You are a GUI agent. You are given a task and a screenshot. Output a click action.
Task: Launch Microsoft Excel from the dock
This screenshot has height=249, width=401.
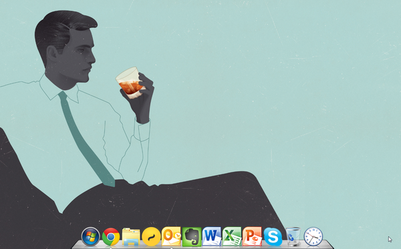(232, 236)
